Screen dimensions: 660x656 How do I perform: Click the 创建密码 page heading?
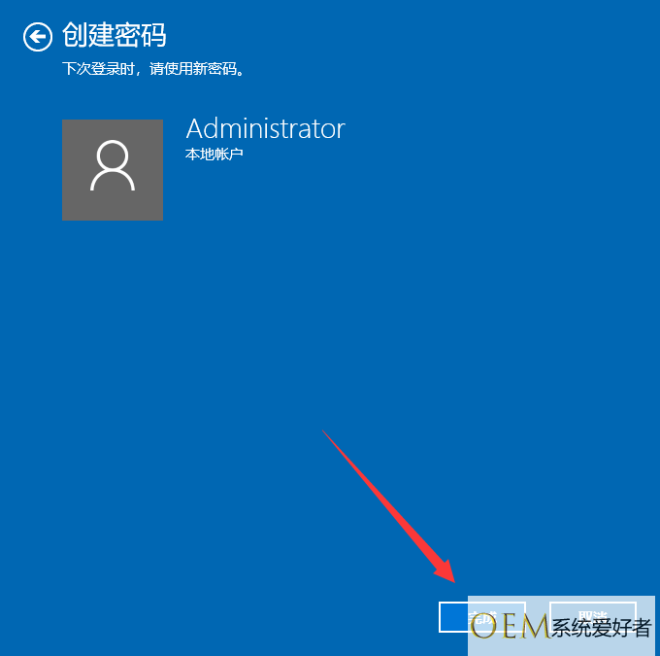115,35
